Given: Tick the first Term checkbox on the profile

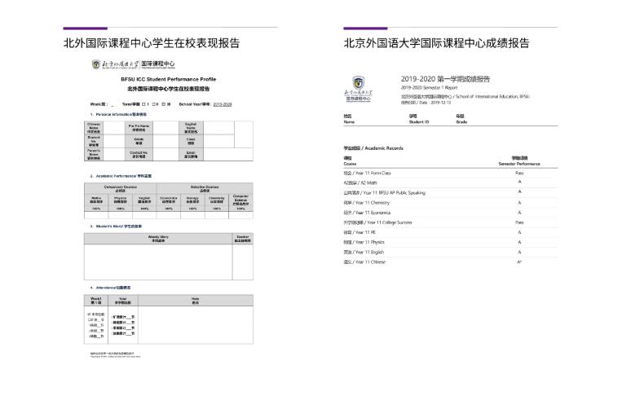Looking at the screenshot, I should [x=144, y=104].
